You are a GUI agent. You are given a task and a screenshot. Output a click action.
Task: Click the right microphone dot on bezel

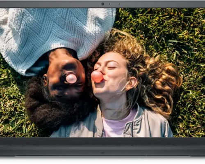tap(119, 4)
